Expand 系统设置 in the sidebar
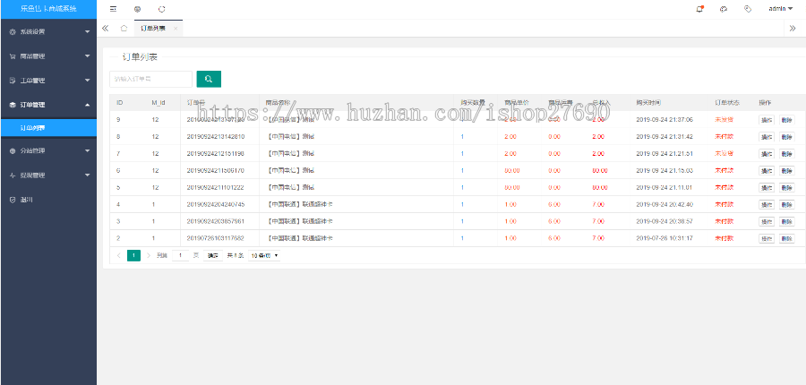 point(48,31)
